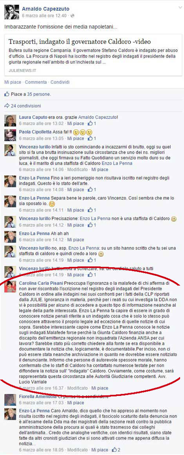The image size is (184, 455).
Task: Click 'Commenta' under the main post
Action: coord(36,82)
